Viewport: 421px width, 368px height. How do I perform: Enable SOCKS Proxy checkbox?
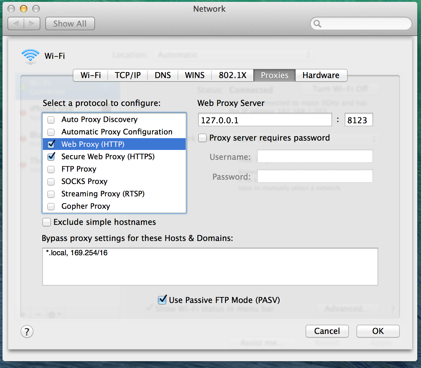pyautogui.click(x=51, y=182)
